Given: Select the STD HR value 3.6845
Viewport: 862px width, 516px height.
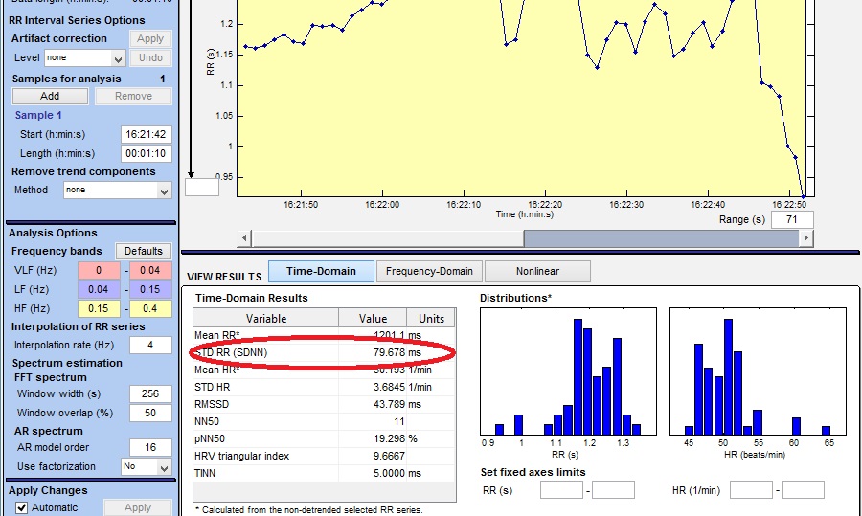Looking at the screenshot, I should point(389,388).
